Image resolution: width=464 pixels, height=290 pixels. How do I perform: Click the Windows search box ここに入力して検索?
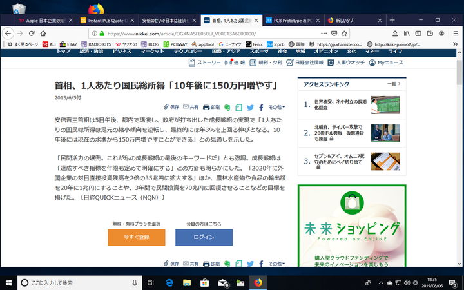[80, 283]
